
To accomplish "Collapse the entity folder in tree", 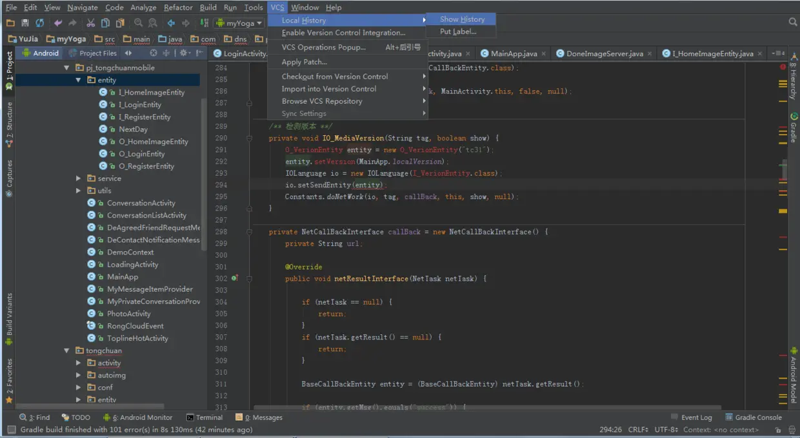I will [x=78, y=80].
